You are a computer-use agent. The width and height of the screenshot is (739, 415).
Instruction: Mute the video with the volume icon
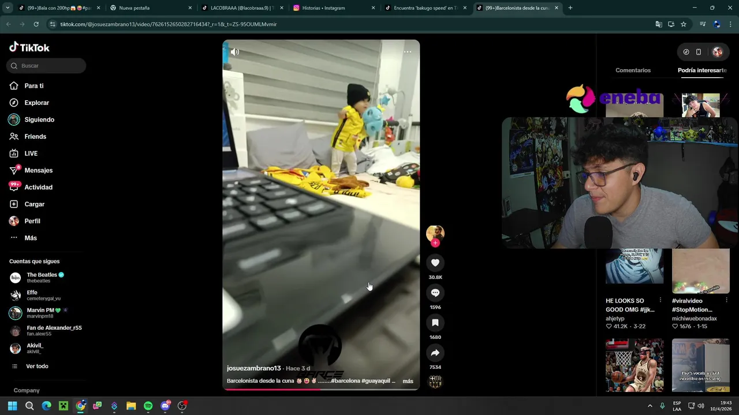coord(235,52)
